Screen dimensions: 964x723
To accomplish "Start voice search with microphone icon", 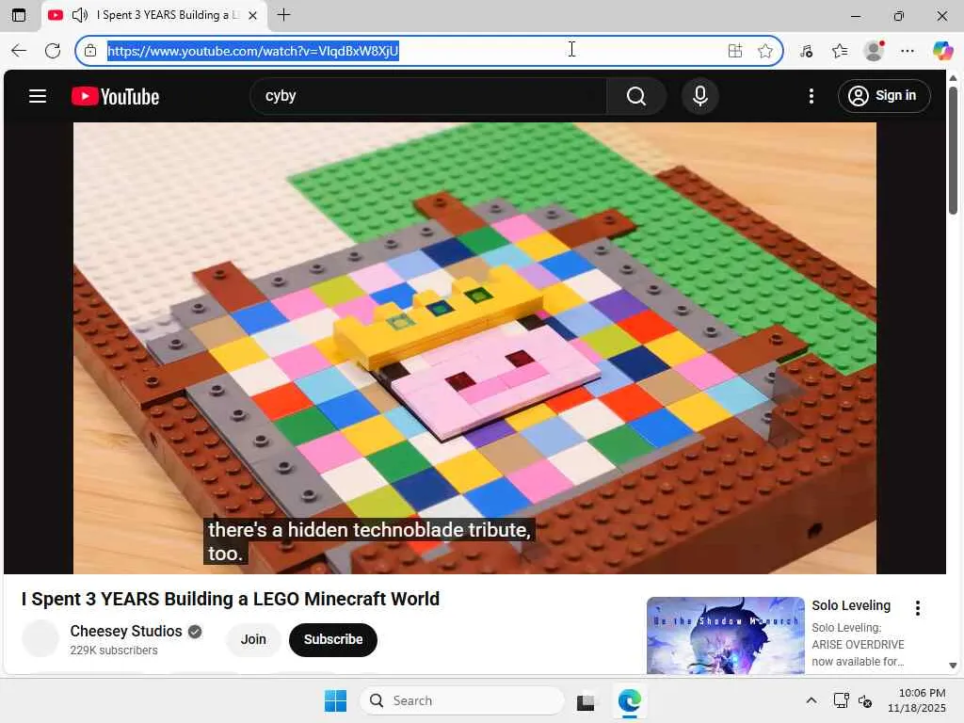I will click(699, 96).
